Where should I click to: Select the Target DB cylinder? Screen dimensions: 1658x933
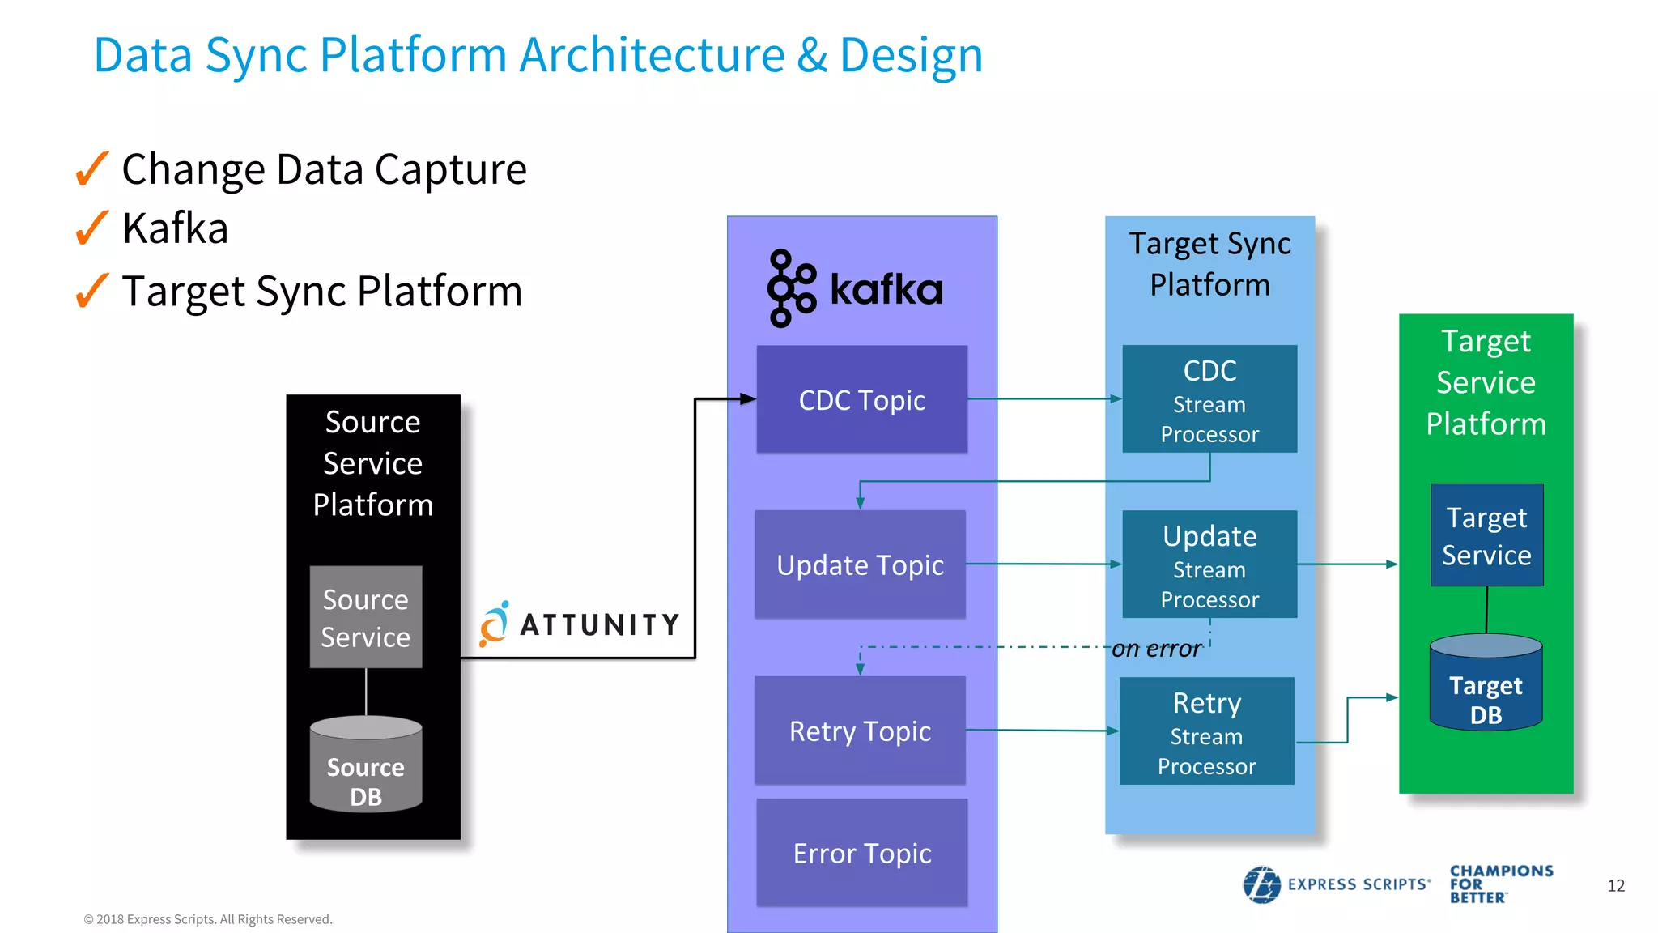point(1486,684)
